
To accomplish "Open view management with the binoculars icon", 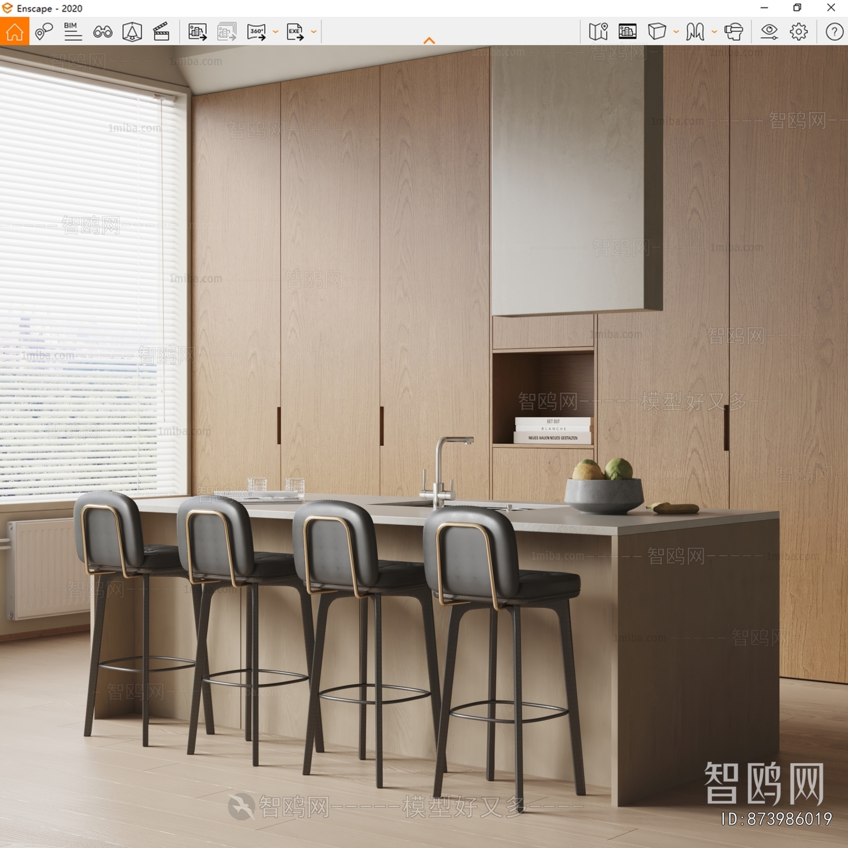I will pos(104,32).
